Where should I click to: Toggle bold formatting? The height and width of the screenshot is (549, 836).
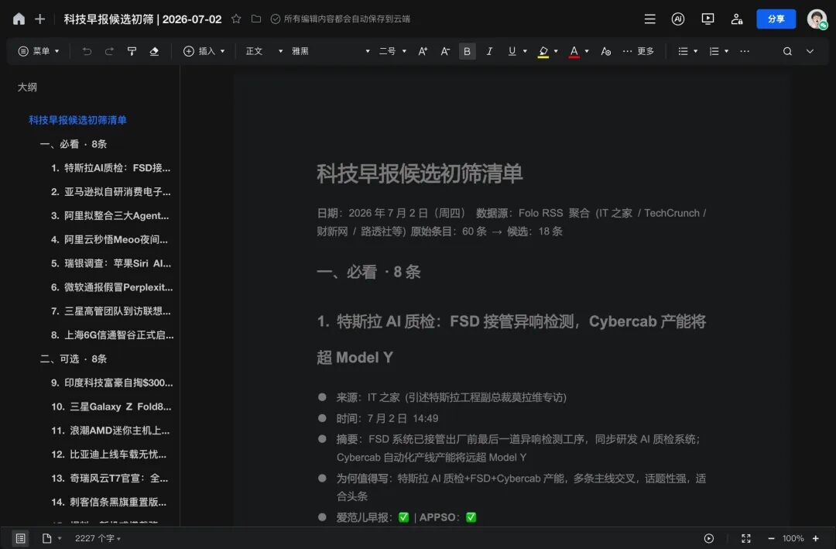pos(467,51)
